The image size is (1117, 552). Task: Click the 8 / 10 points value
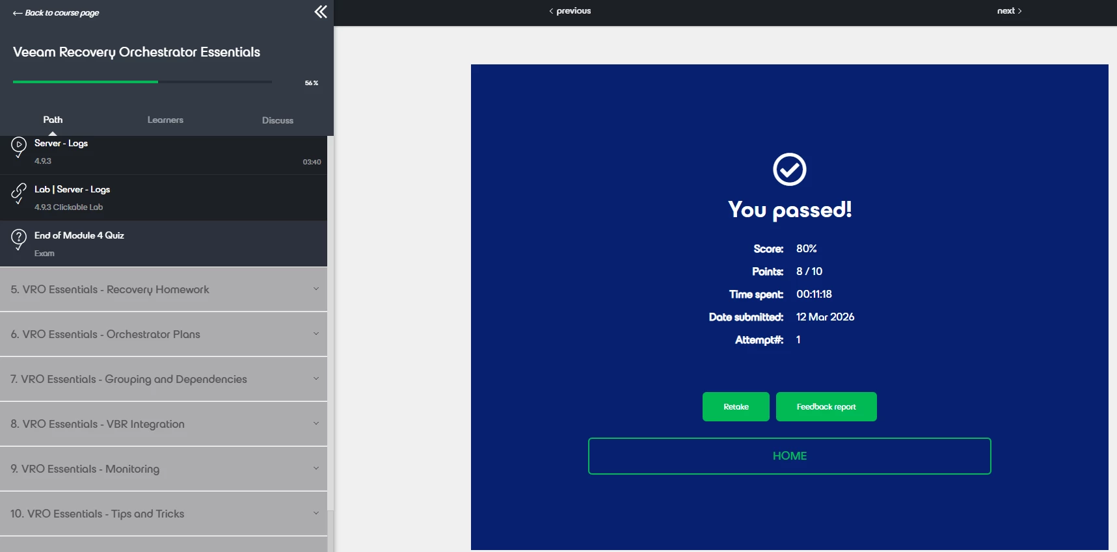point(809,272)
